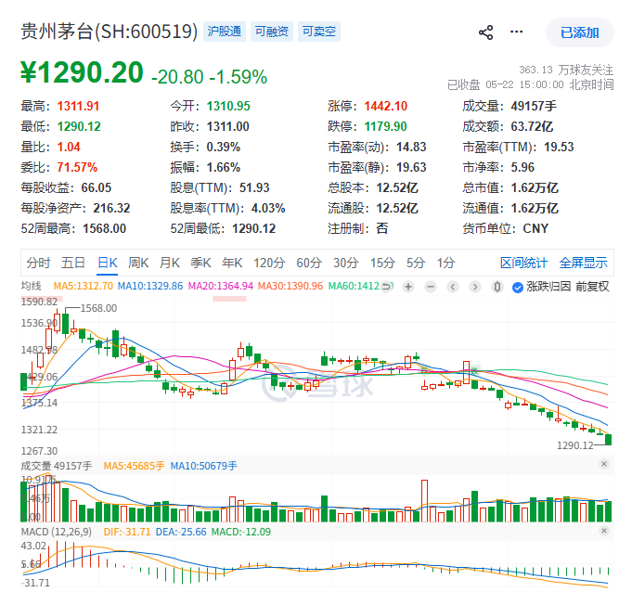Image resolution: width=632 pixels, height=592 pixels.
Task: Click the 52周最高 value 1568.00
Action: click(104, 228)
